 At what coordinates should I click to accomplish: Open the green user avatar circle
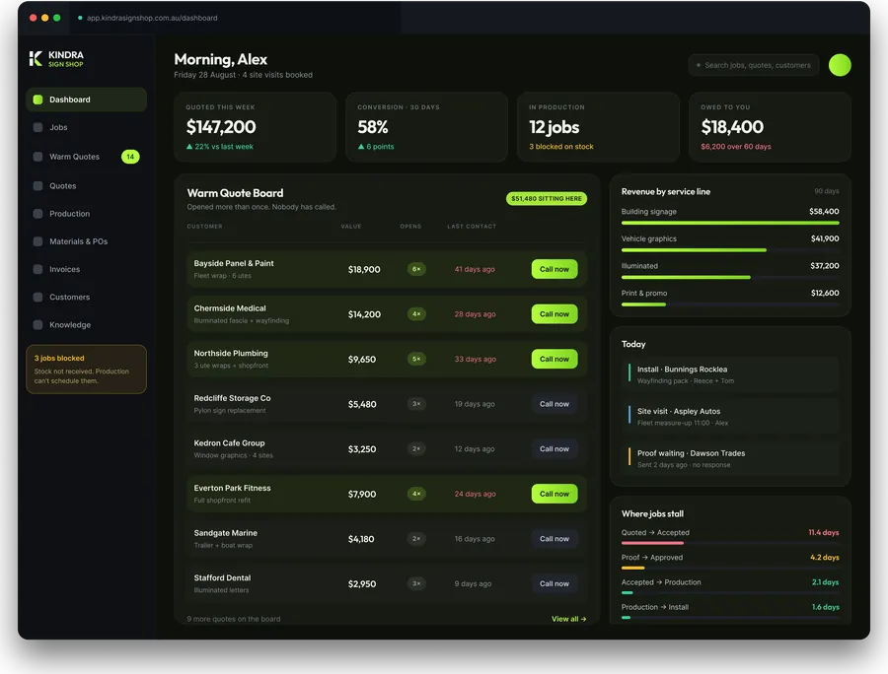pos(840,65)
